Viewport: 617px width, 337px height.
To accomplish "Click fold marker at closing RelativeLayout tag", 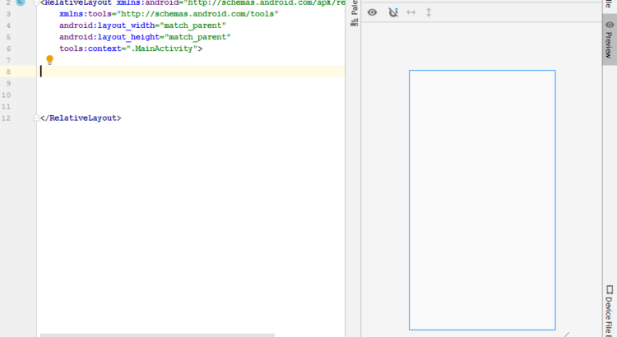I will tap(36, 118).
